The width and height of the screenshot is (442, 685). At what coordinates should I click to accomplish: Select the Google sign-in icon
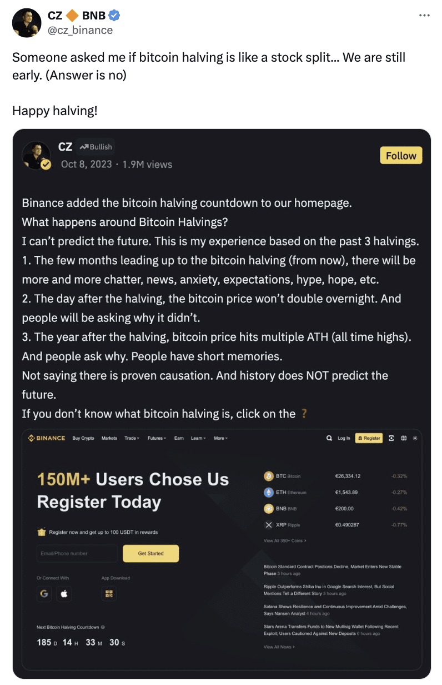(44, 594)
